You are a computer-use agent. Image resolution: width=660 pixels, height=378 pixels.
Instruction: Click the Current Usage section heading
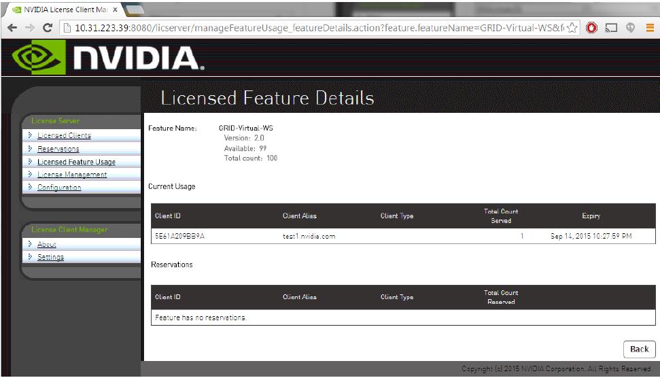[172, 186]
